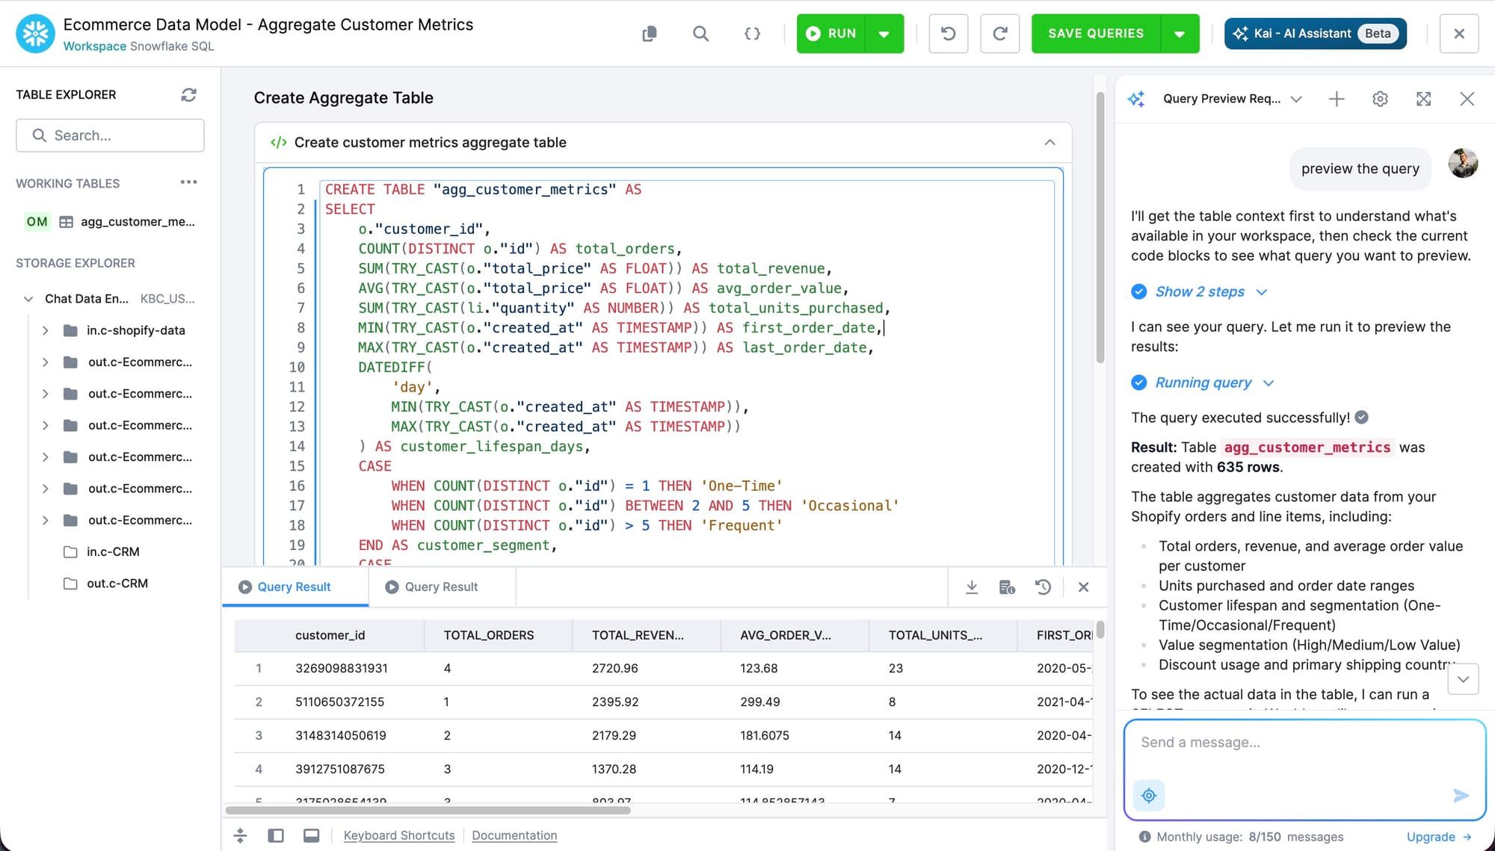Image resolution: width=1495 pixels, height=851 pixels.
Task: Click the split panes icon in bottom bar
Action: click(x=240, y=836)
